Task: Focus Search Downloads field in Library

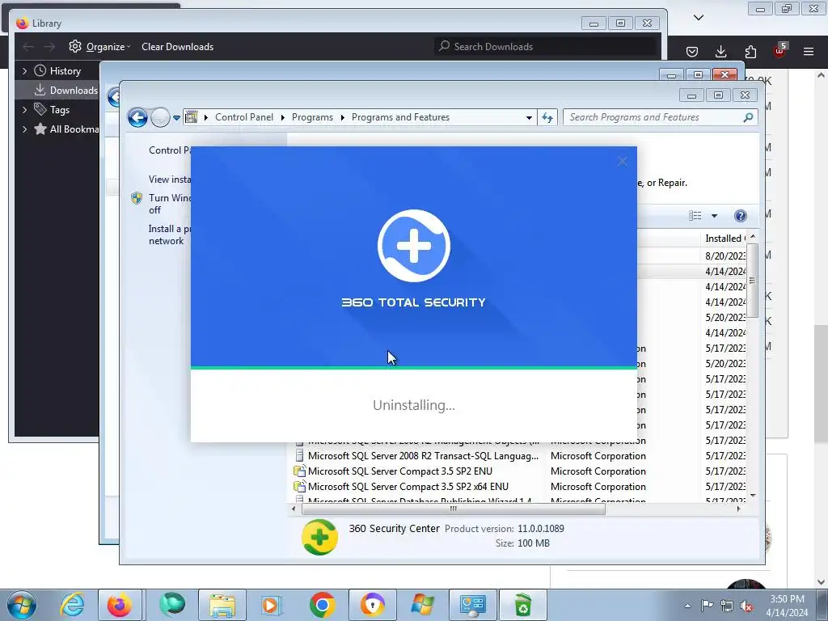Action: [x=546, y=46]
